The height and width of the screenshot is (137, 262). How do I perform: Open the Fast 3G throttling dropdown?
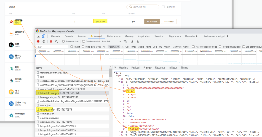pyautogui.click(x=111, y=42)
